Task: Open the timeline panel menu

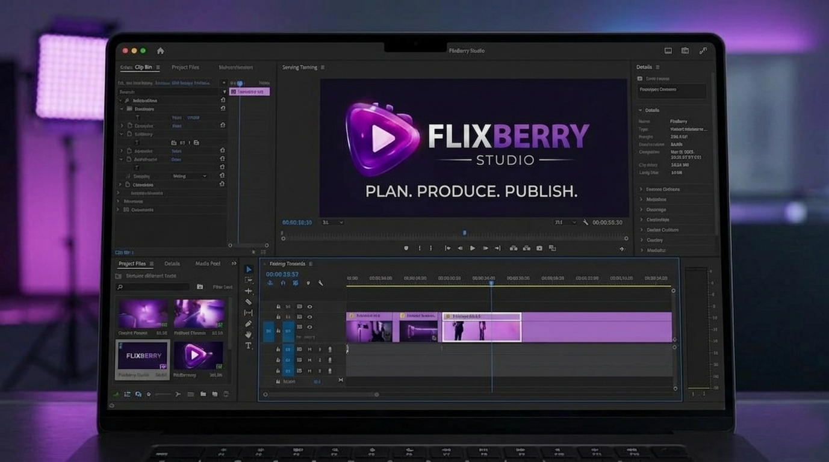Action: coord(311,264)
